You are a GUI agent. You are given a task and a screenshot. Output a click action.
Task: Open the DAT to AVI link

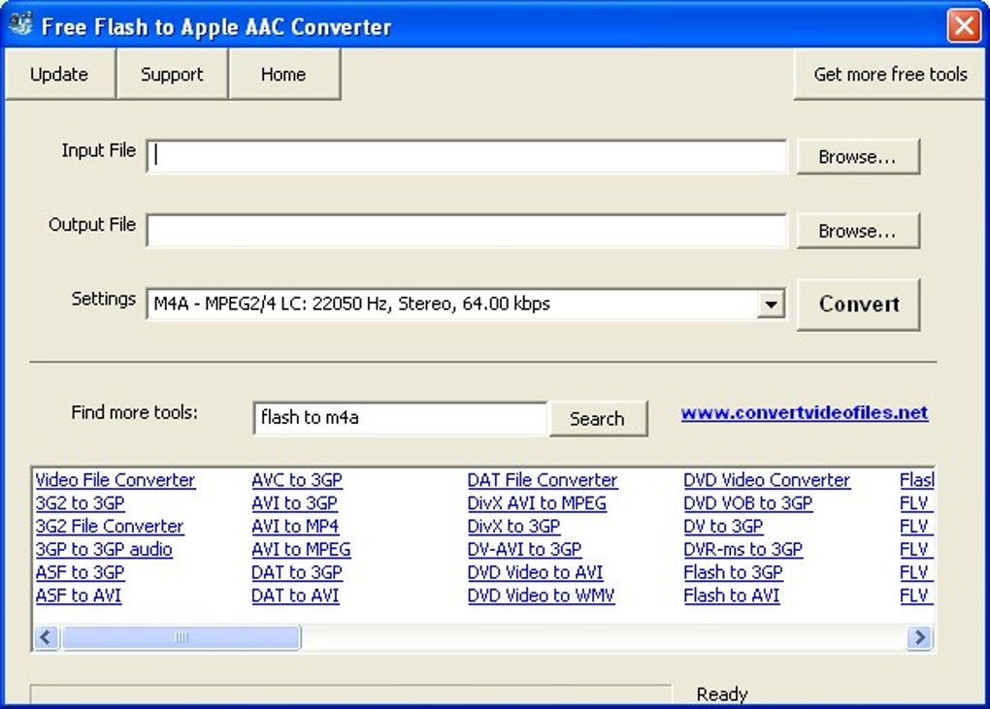295,596
